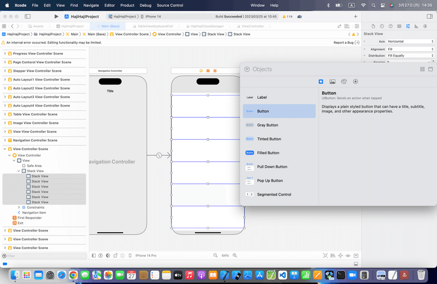
Task: Select Safe Area in the document outline
Action: pos(34,165)
